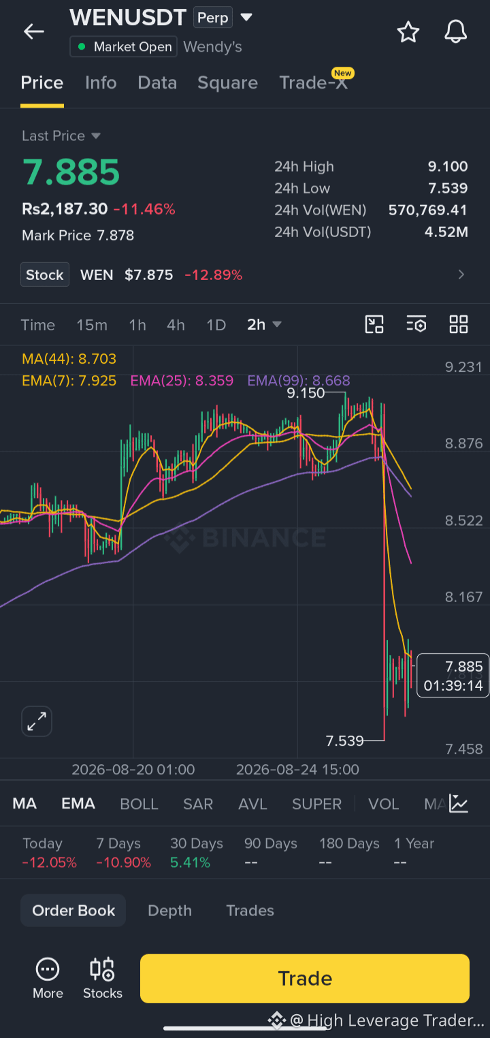490x1038 pixels.
Task: Open WEN stock details chevron
Action: point(461,274)
